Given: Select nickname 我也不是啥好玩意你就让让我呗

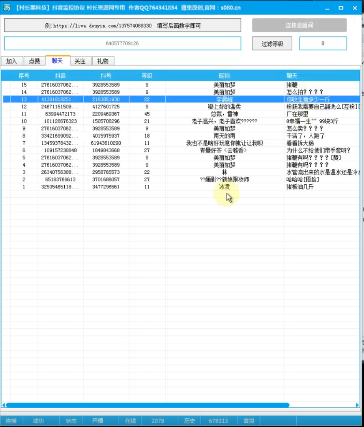Looking at the screenshot, I should 225,143.
